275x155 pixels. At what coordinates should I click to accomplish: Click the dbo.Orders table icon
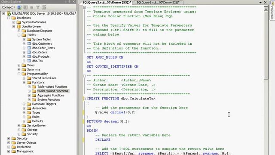pos(29,52)
